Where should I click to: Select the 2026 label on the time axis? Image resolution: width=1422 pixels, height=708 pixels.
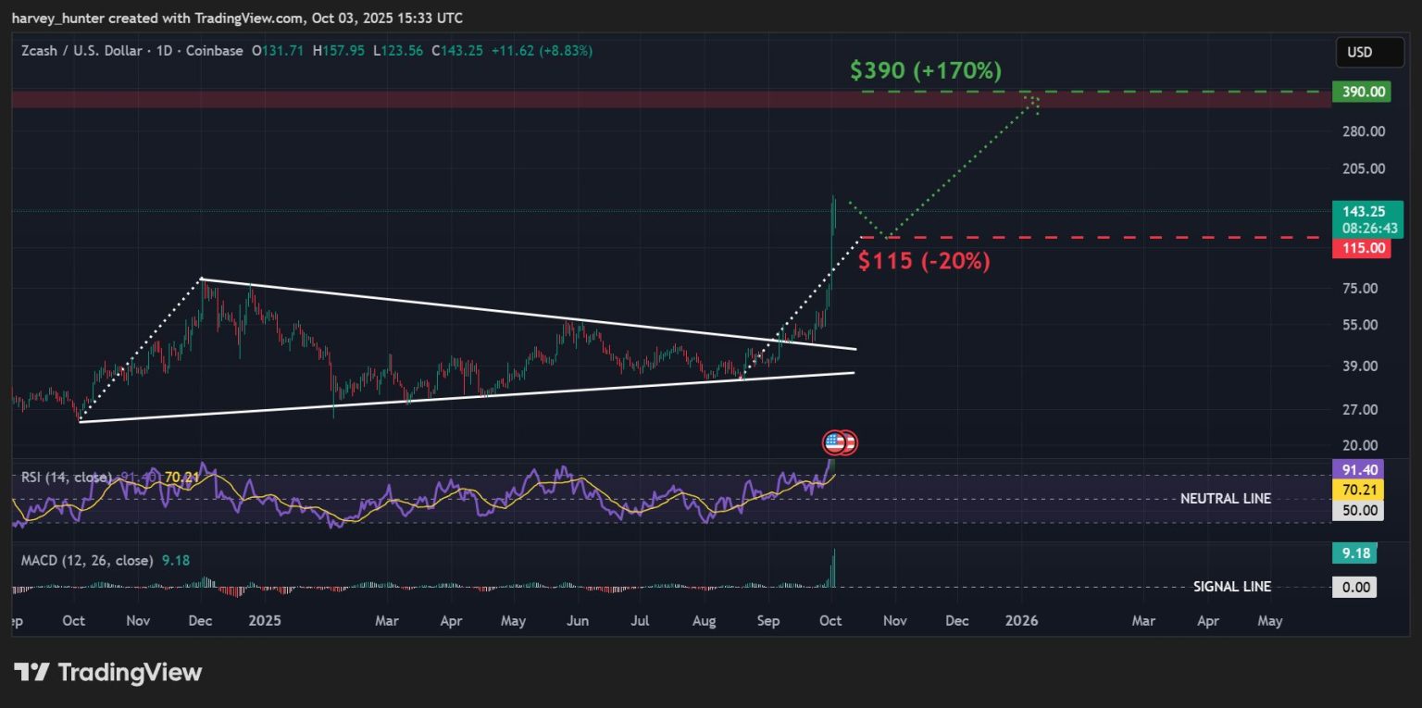point(1022,621)
